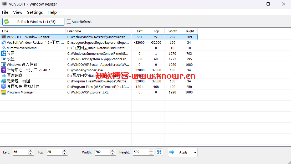Click the Apply button
Screen dimensions: 291x164
(181, 152)
